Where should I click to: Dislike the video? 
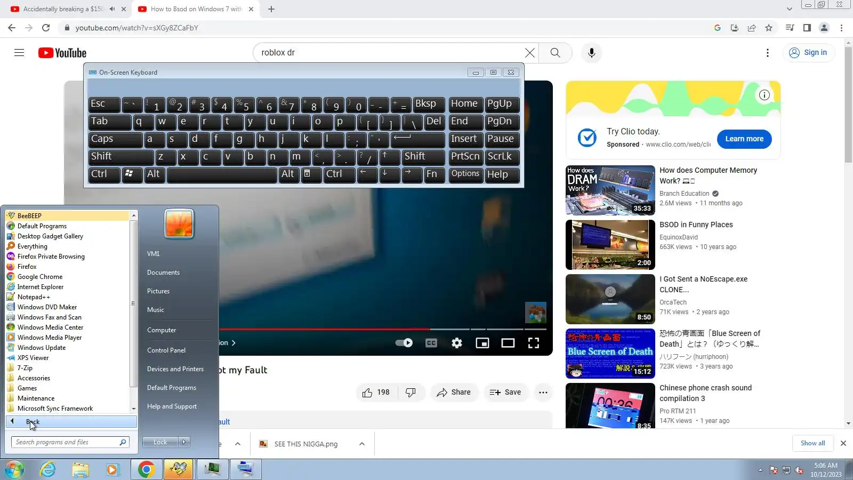pos(411,392)
